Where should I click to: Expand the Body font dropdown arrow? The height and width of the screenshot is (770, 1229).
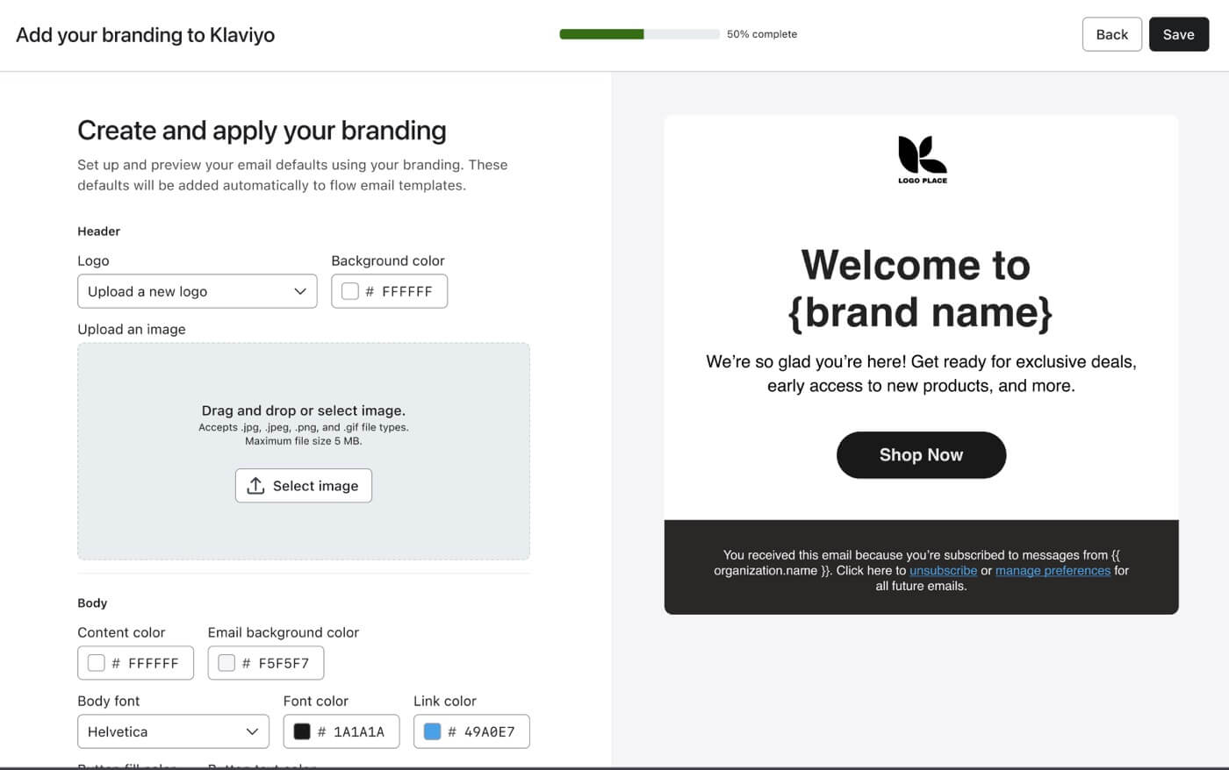click(x=252, y=731)
